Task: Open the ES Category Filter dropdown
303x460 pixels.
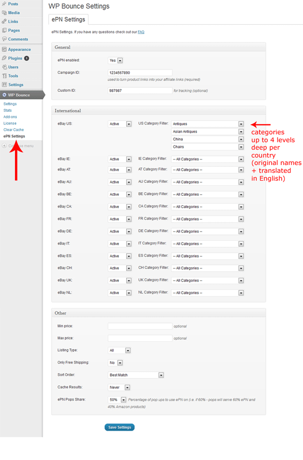Action: 208,256
